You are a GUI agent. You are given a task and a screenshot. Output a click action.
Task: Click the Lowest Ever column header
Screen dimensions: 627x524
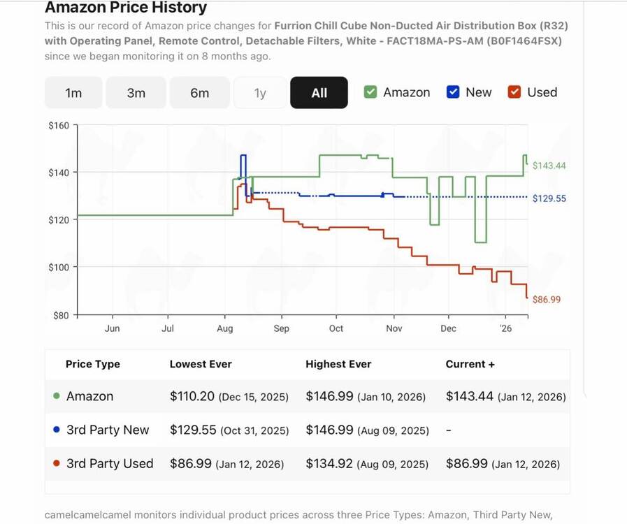tap(201, 364)
